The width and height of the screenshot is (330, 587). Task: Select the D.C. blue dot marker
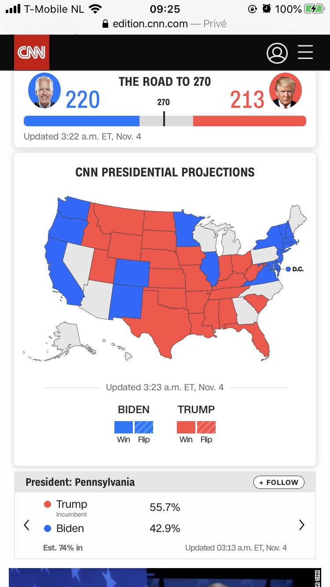(288, 269)
